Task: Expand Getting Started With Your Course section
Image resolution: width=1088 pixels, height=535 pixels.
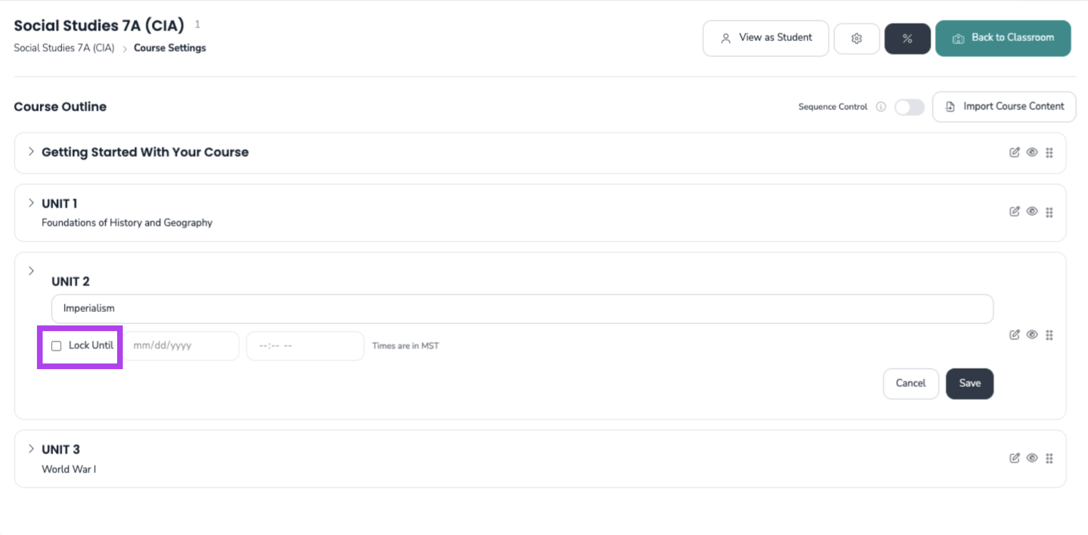Action: pyautogui.click(x=31, y=152)
